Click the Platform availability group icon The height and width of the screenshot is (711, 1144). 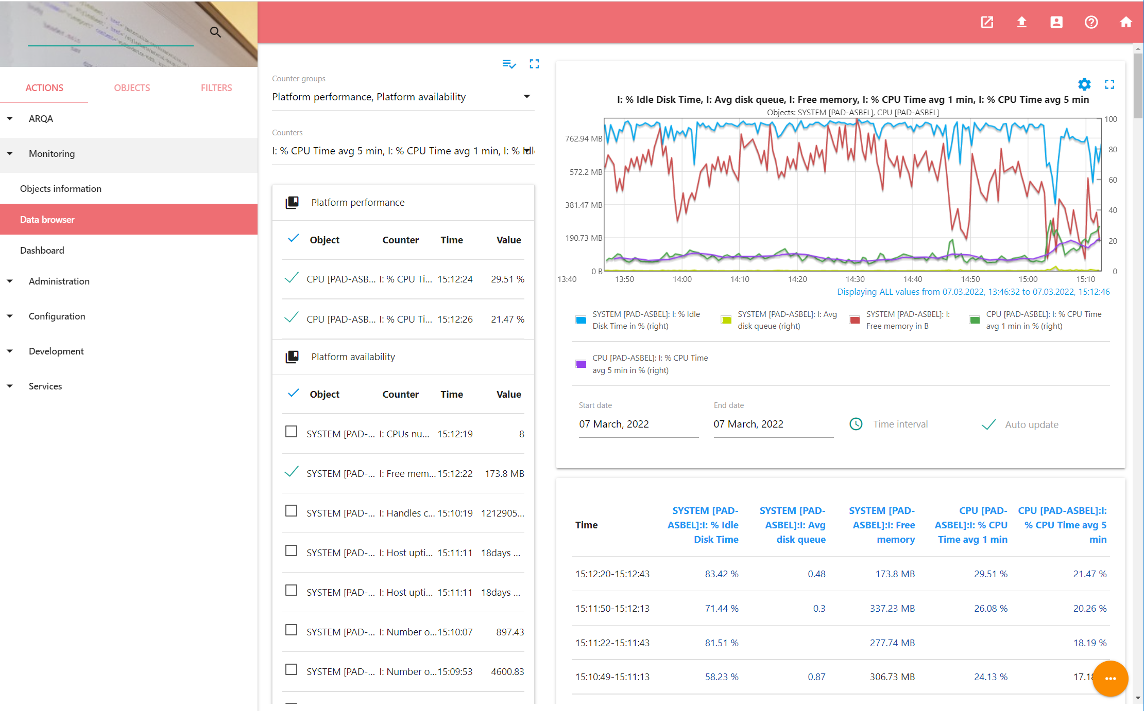click(292, 357)
